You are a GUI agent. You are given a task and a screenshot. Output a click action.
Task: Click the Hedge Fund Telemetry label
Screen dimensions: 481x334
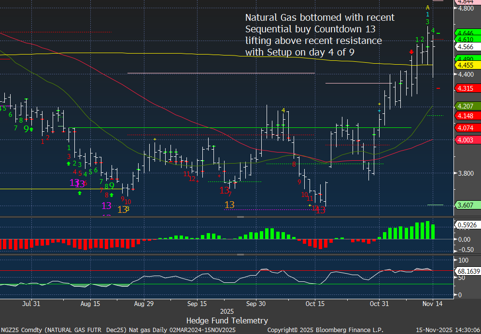(227, 320)
